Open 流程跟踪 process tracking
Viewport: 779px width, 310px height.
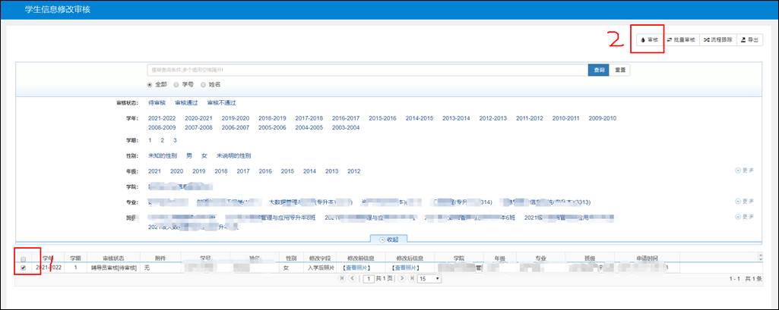click(x=718, y=39)
